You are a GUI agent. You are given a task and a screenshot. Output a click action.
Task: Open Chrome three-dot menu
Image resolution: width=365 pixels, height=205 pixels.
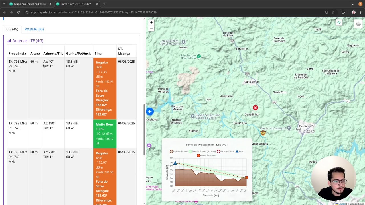click(361, 12)
